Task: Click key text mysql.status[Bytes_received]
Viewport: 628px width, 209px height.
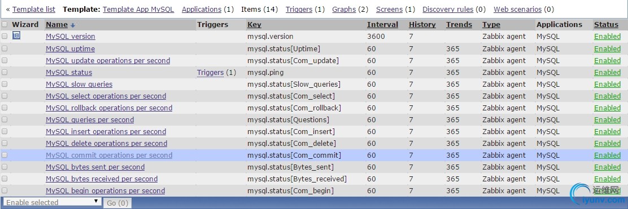Action: pyautogui.click(x=297, y=179)
